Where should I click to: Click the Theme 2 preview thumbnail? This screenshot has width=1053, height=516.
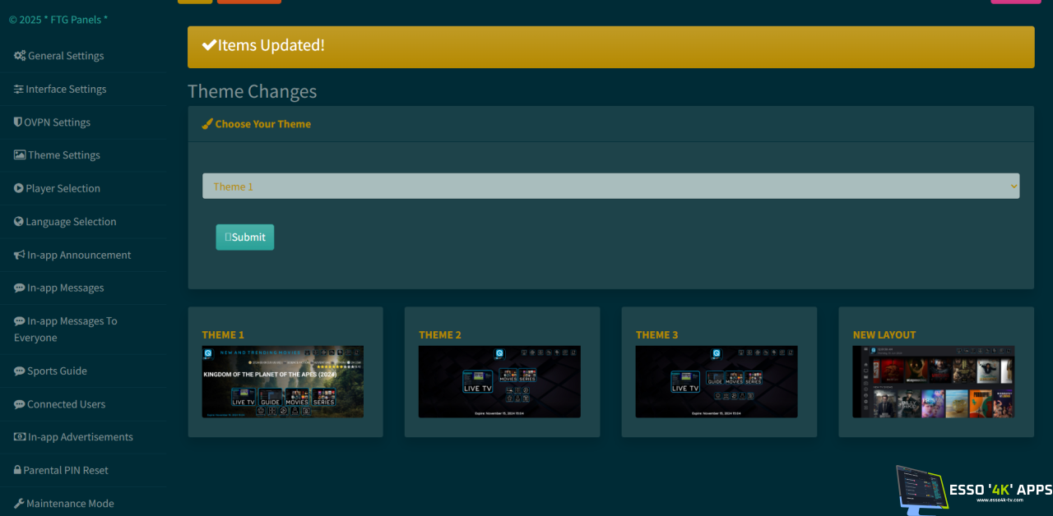[499, 381]
